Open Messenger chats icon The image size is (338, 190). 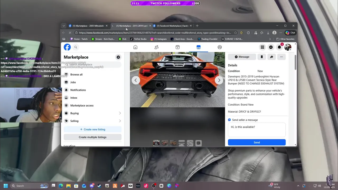pyautogui.click(x=271, y=47)
